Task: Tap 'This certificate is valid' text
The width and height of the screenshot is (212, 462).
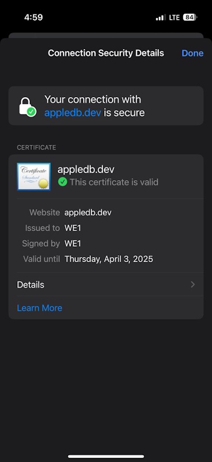Action: [x=114, y=182]
